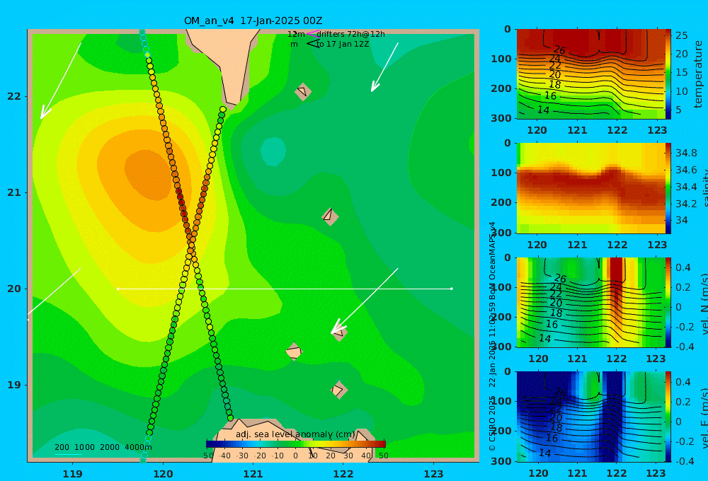This screenshot has height=481, width=708.
Task: Click the 'adj. sea level anomaly (cm)' label
Action: [x=295, y=434]
